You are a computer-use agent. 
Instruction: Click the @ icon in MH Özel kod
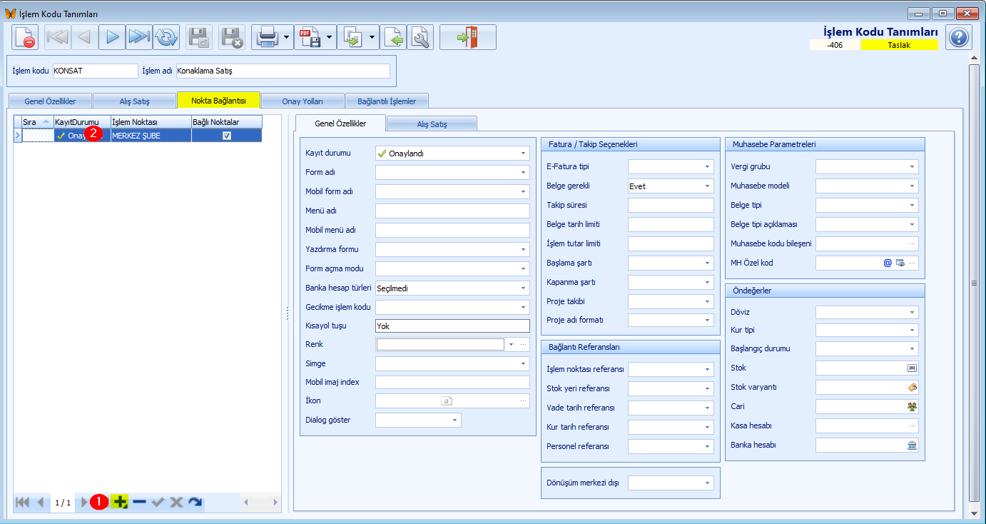(888, 263)
